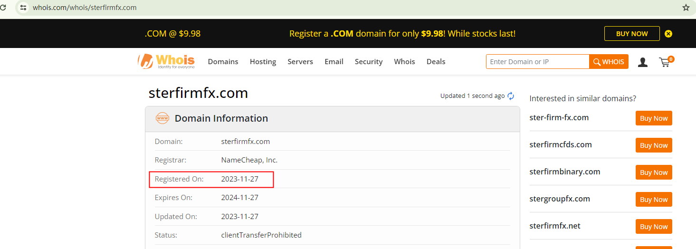Click the browser reload icon
Screen dimensions: 696x249
click(3, 8)
